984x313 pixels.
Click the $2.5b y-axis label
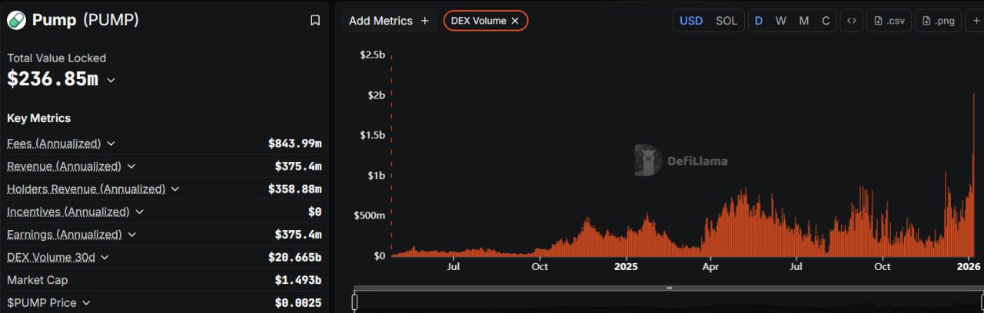pos(372,54)
